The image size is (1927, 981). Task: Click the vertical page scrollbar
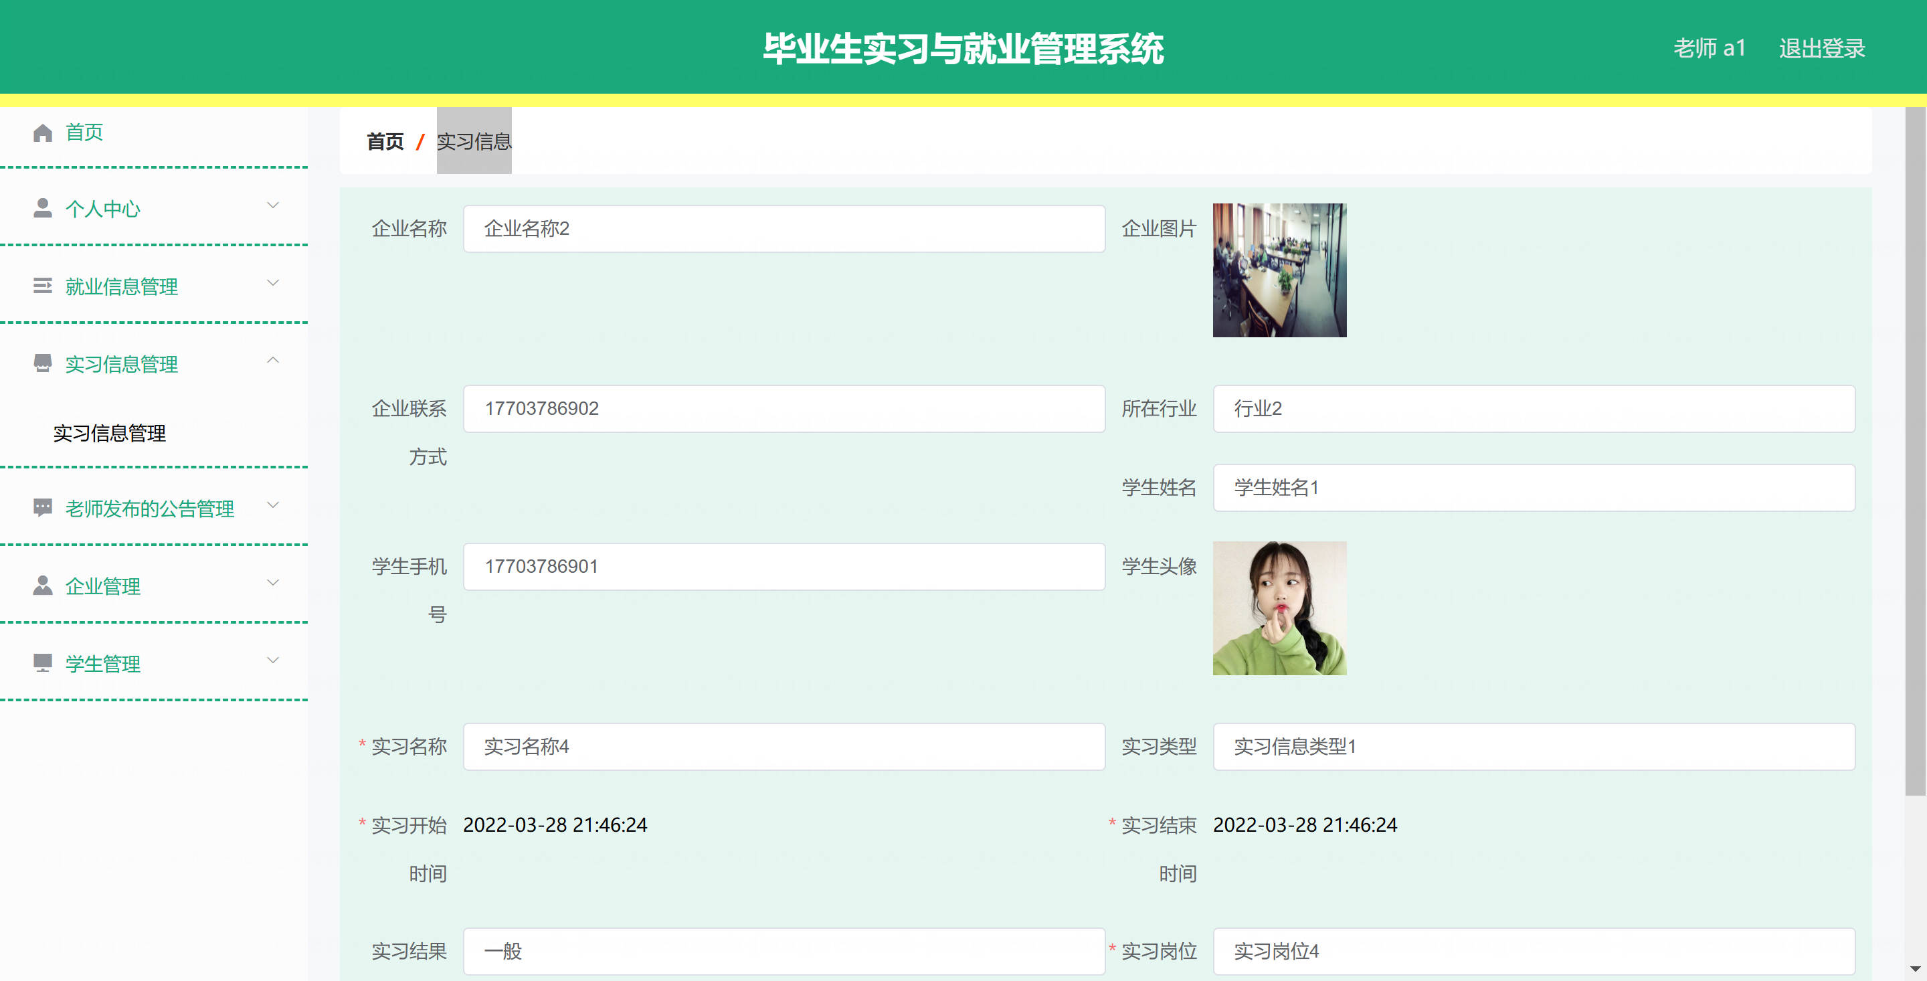coord(1915,449)
